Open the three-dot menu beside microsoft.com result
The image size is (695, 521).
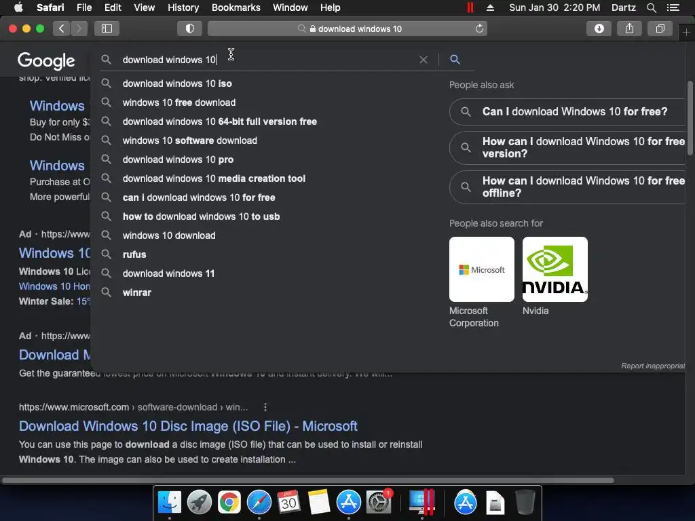tap(265, 407)
